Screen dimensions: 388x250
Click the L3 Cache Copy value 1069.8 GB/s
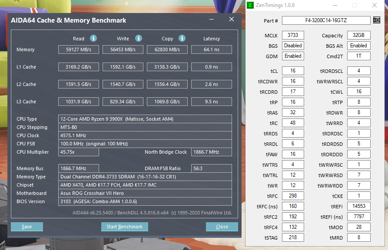167,102
